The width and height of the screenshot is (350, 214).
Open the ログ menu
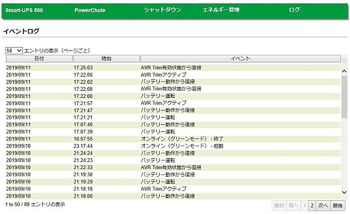[294, 10]
